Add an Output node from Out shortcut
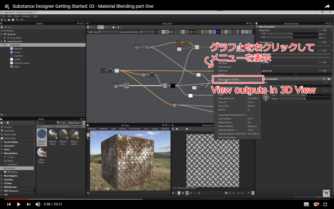The width and height of the screenshot is (334, 209). pyautogui.click(x=250, y=32)
